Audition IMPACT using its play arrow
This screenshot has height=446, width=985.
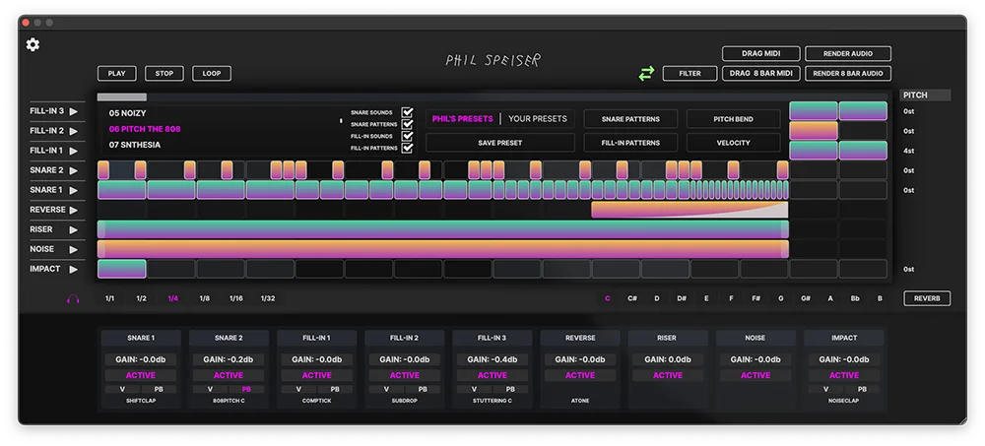point(74,269)
